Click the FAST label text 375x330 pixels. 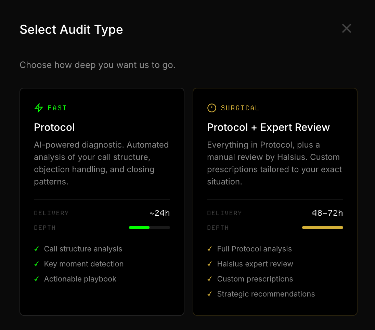pos(57,108)
